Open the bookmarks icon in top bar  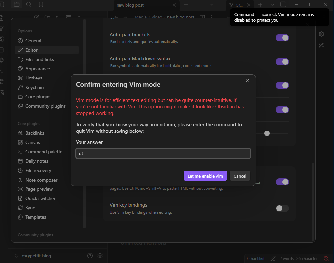41,5
